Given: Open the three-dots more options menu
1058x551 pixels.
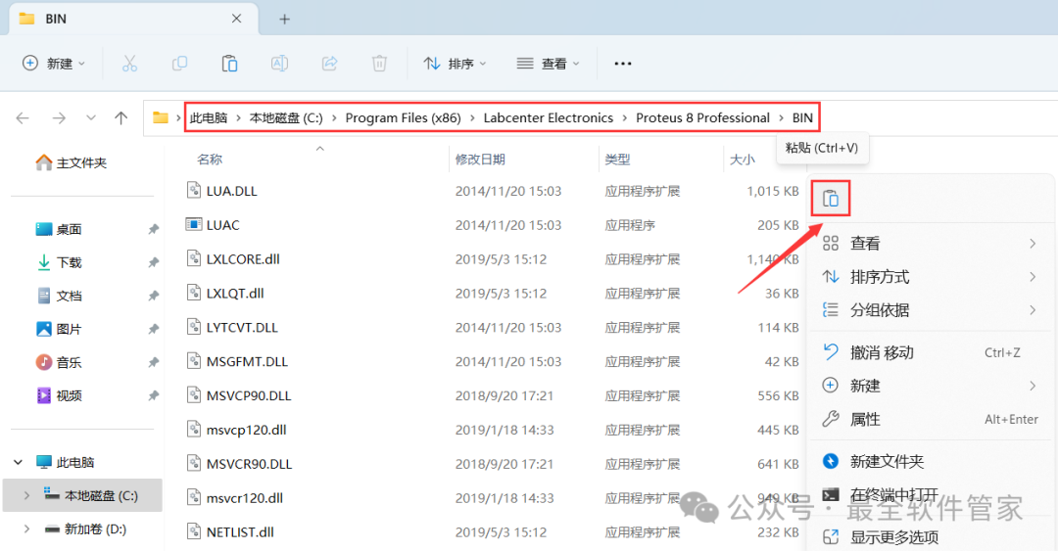Looking at the screenshot, I should 623,64.
